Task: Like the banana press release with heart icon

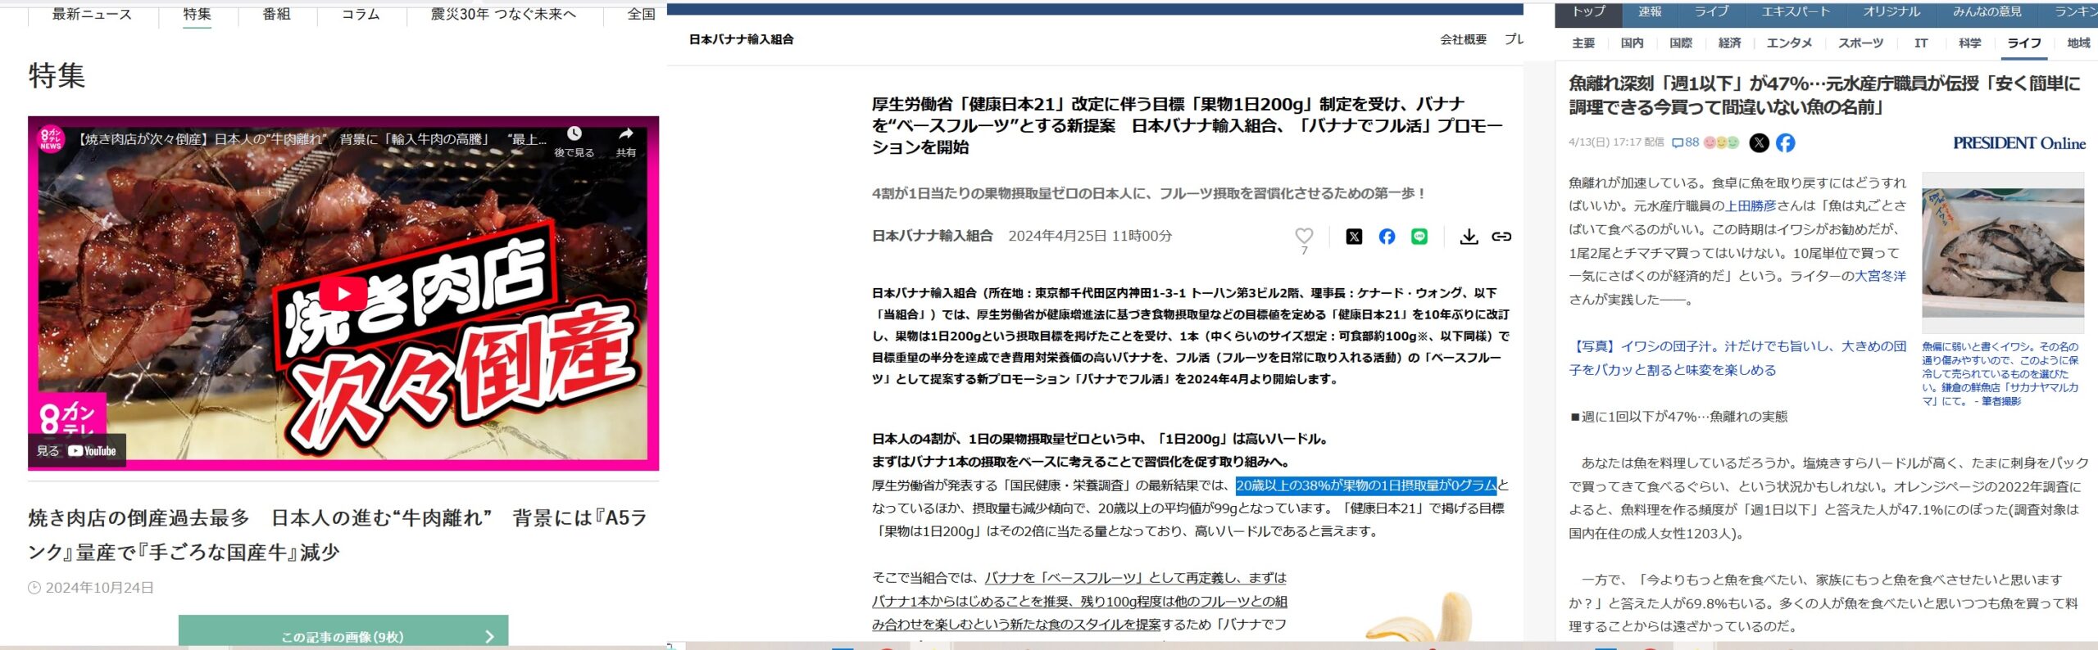Action: tap(1303, 236)
